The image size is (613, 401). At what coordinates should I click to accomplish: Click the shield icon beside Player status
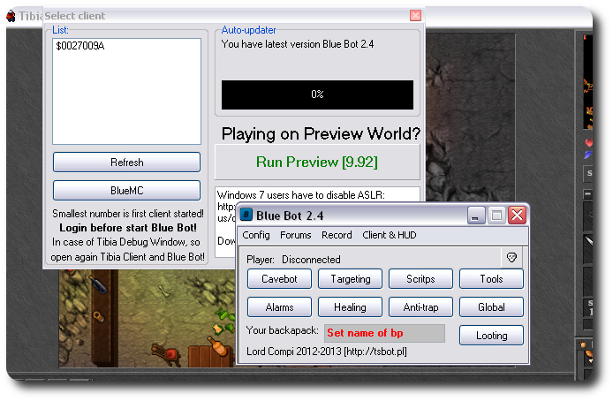pyautogui.click(x=510, y=258)
